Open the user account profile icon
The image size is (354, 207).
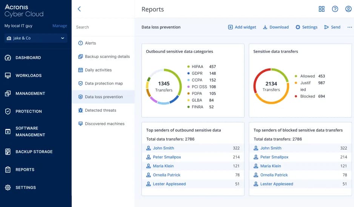click(x=348, y=9)
